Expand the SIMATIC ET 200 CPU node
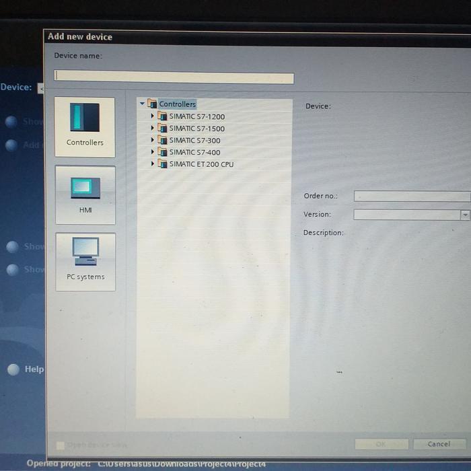This screenshot has height=471, width=471. pos(152,164)
